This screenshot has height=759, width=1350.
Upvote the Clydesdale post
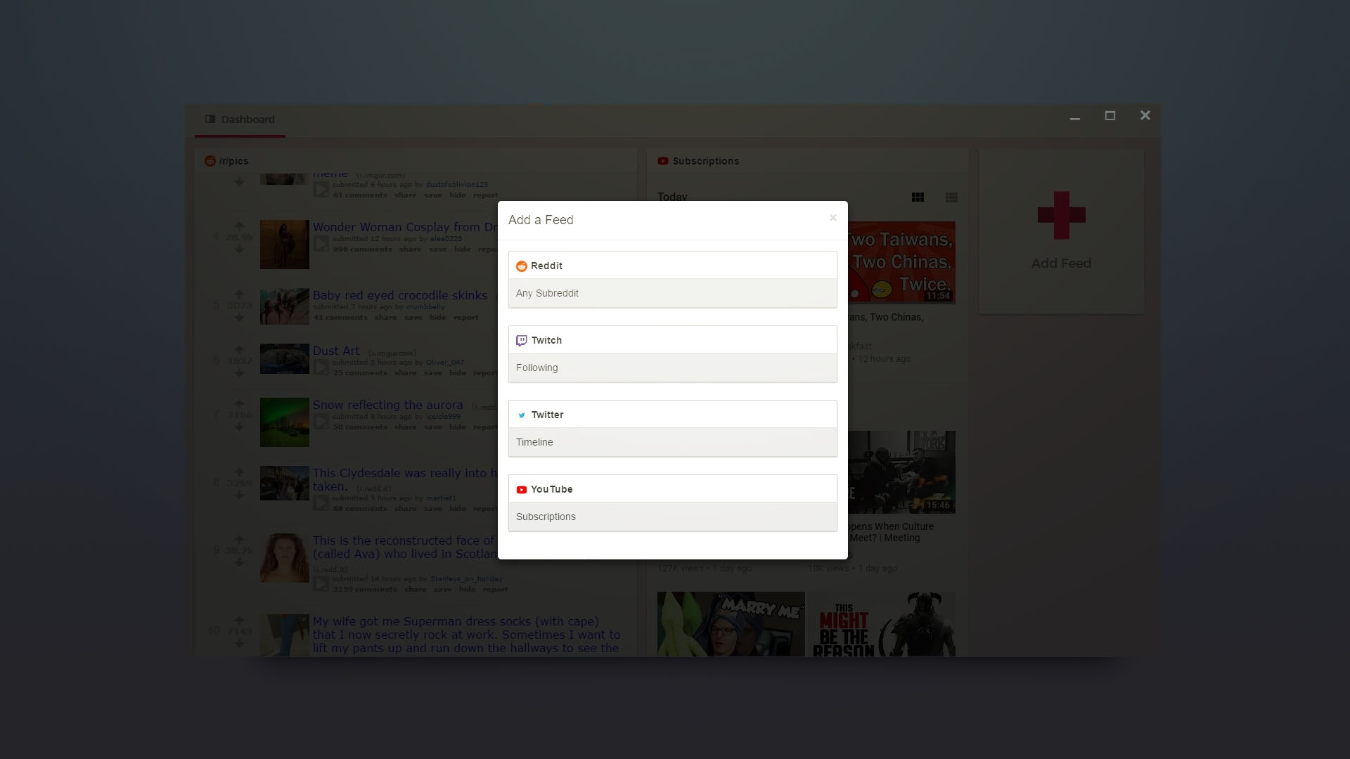pos(239,472)
